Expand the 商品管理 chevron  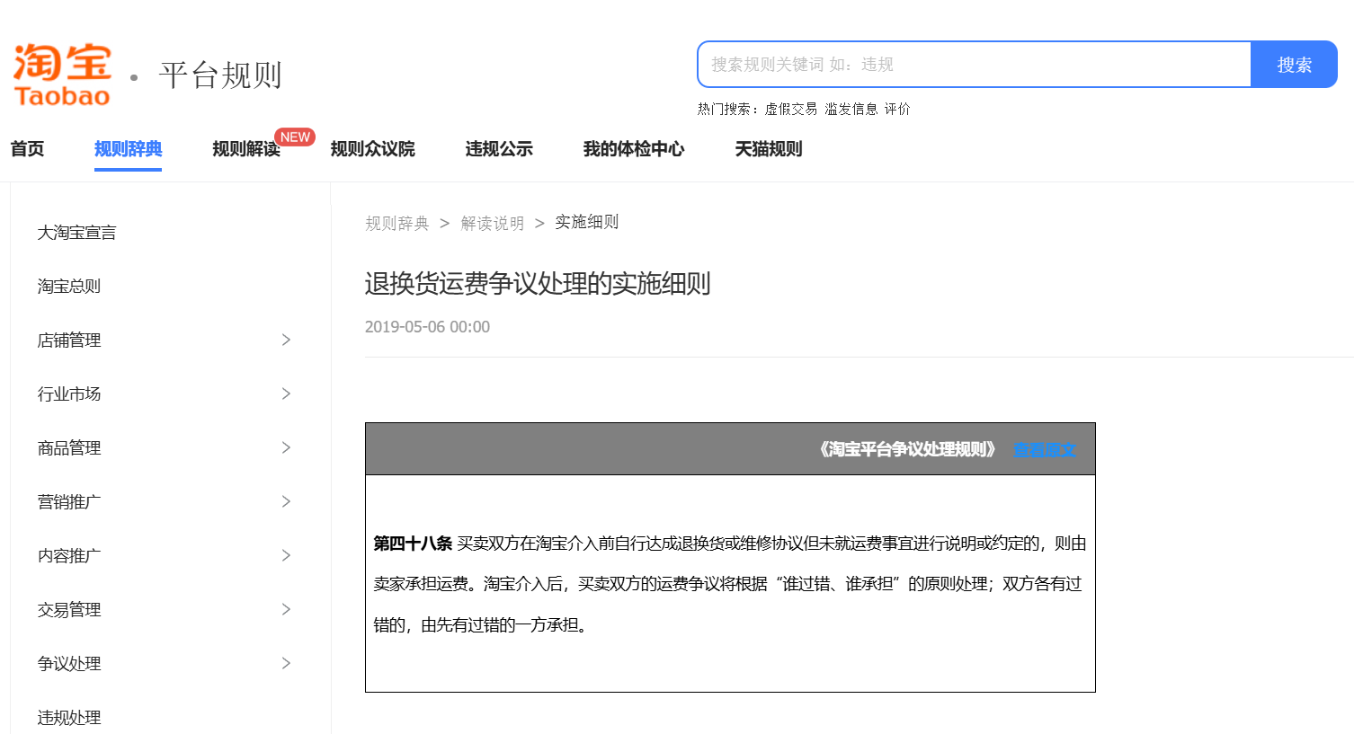286,447
